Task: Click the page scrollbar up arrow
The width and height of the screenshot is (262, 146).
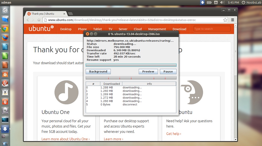Action: (236, 25)
